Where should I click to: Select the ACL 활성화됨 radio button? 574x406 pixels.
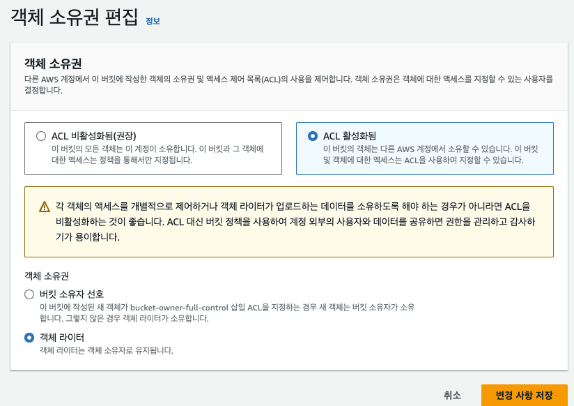(x=313, y=136)
